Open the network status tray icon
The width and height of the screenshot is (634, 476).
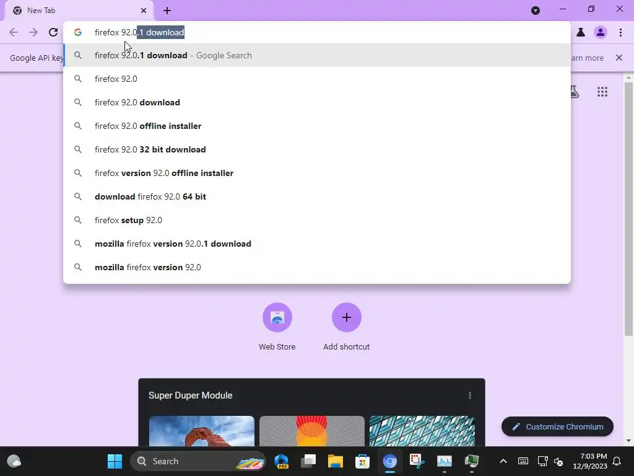542,461
